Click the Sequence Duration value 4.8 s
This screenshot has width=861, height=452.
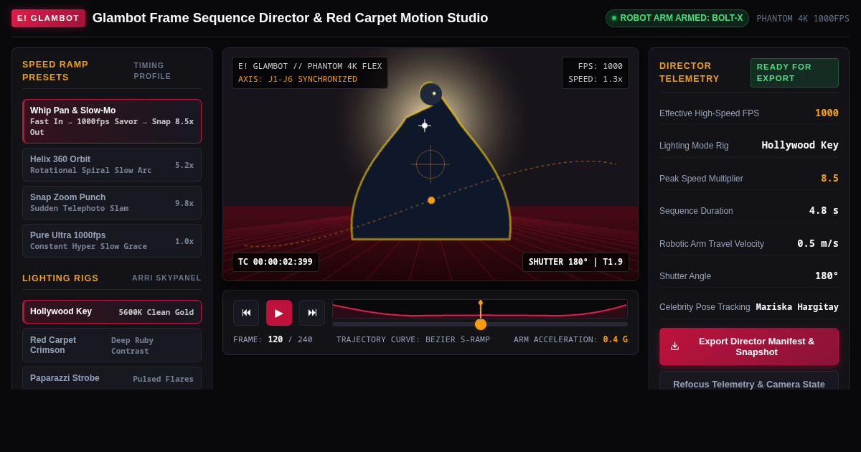[x=824, y=210]
